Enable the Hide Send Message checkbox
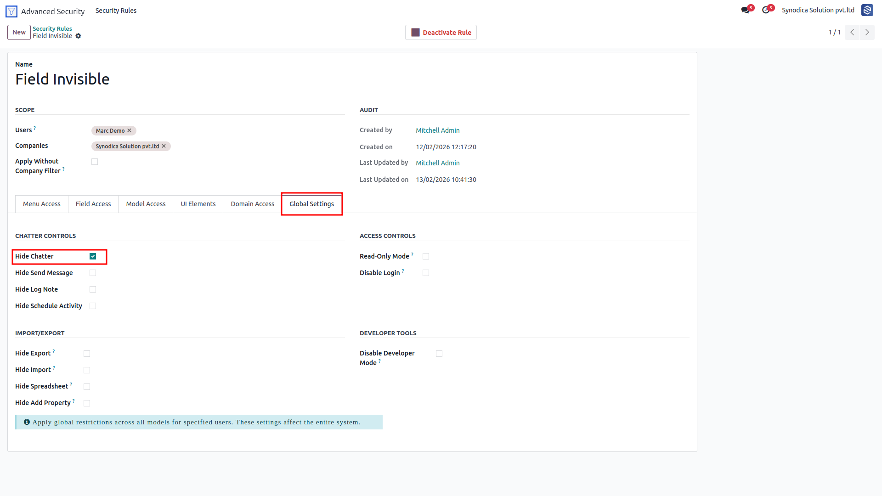Image resolution: width=882 pixels, height=496 pixels. pyautogui.click(x=93, y=273)
